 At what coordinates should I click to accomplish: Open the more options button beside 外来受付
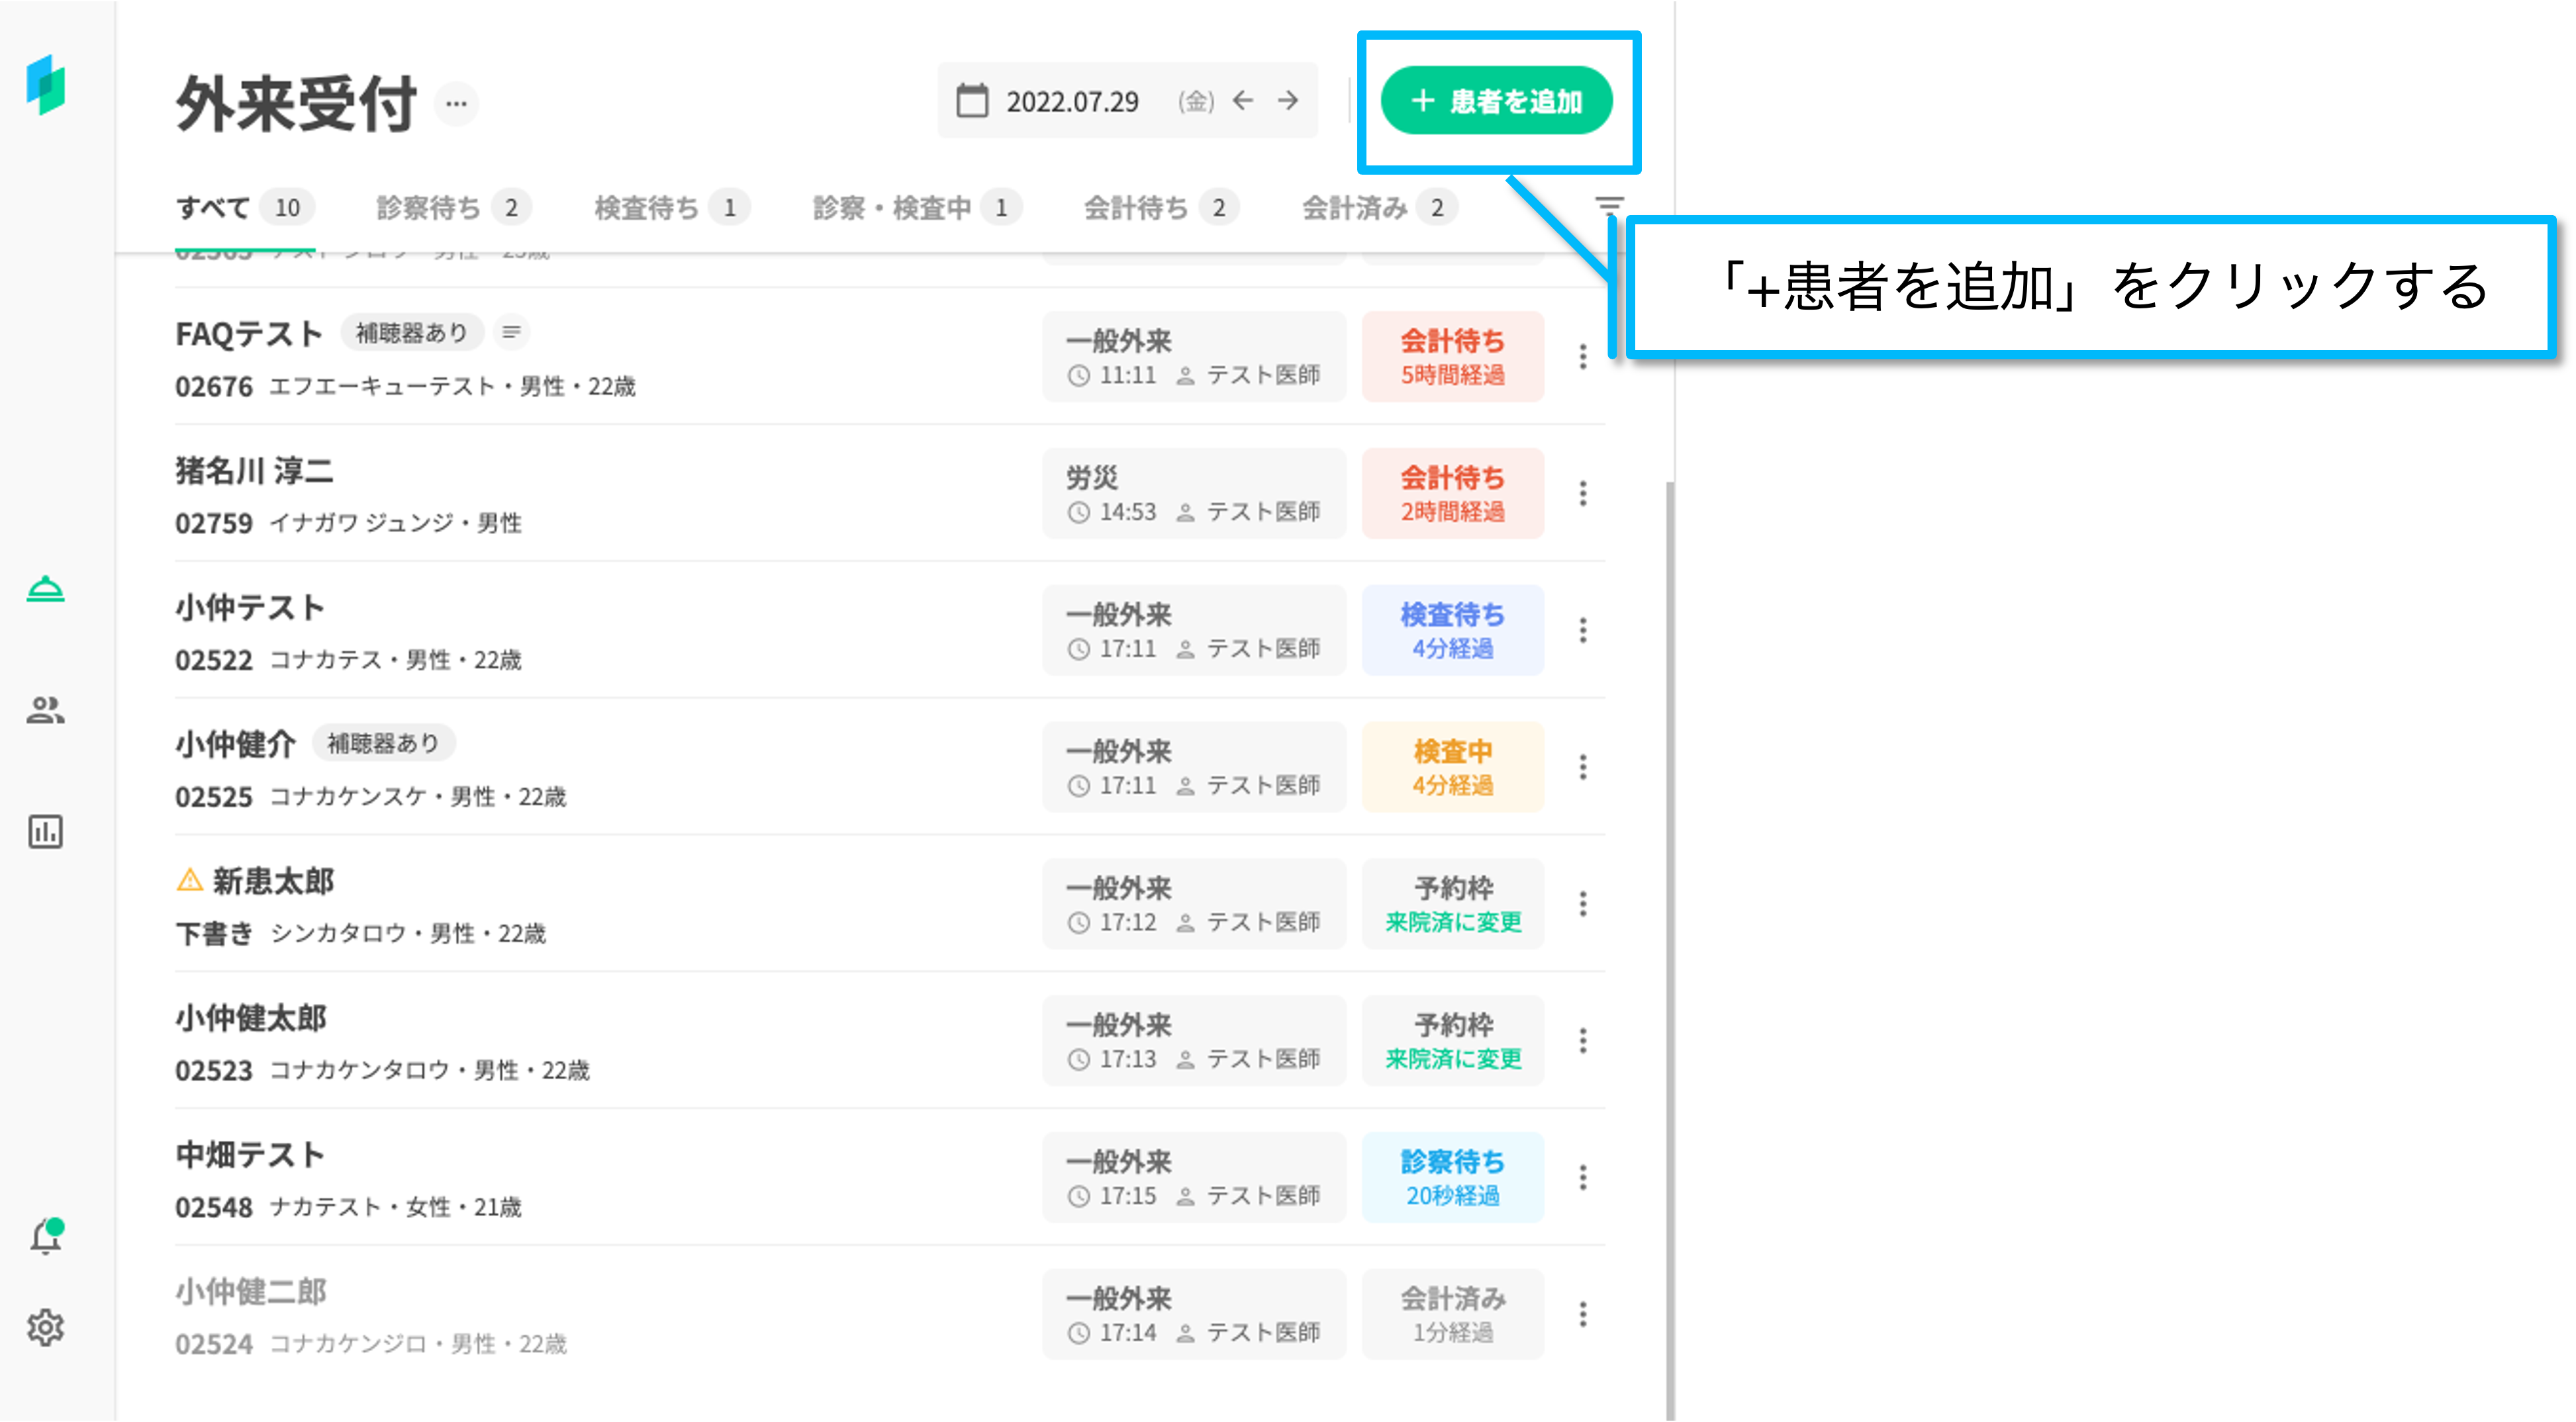click(457, 104)
